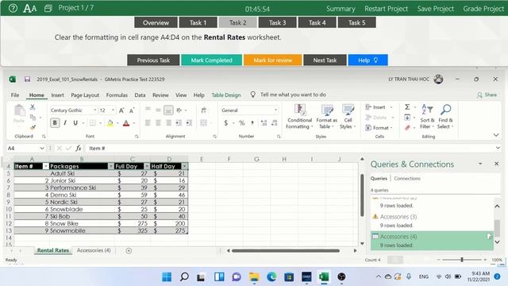Switch to Connections tab in Queries pane
This screenshot has height=286, width=508.
(407, 178)
